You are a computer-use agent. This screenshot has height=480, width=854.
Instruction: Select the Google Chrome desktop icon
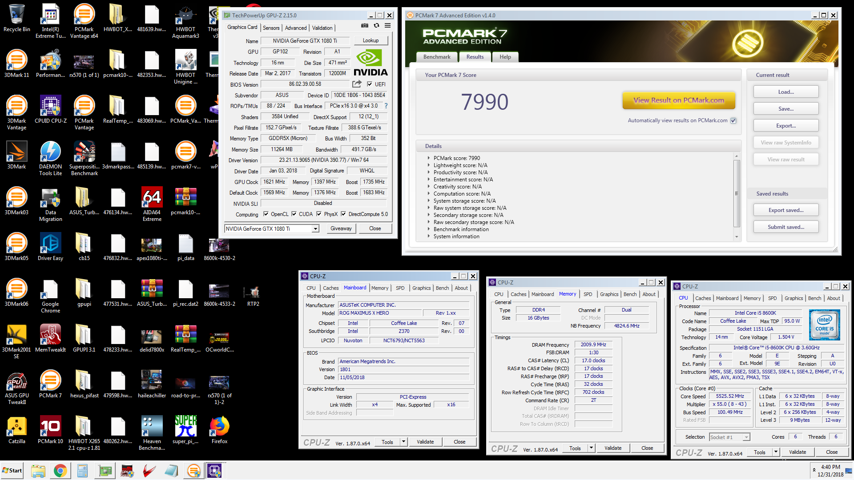tap(51, 296)
